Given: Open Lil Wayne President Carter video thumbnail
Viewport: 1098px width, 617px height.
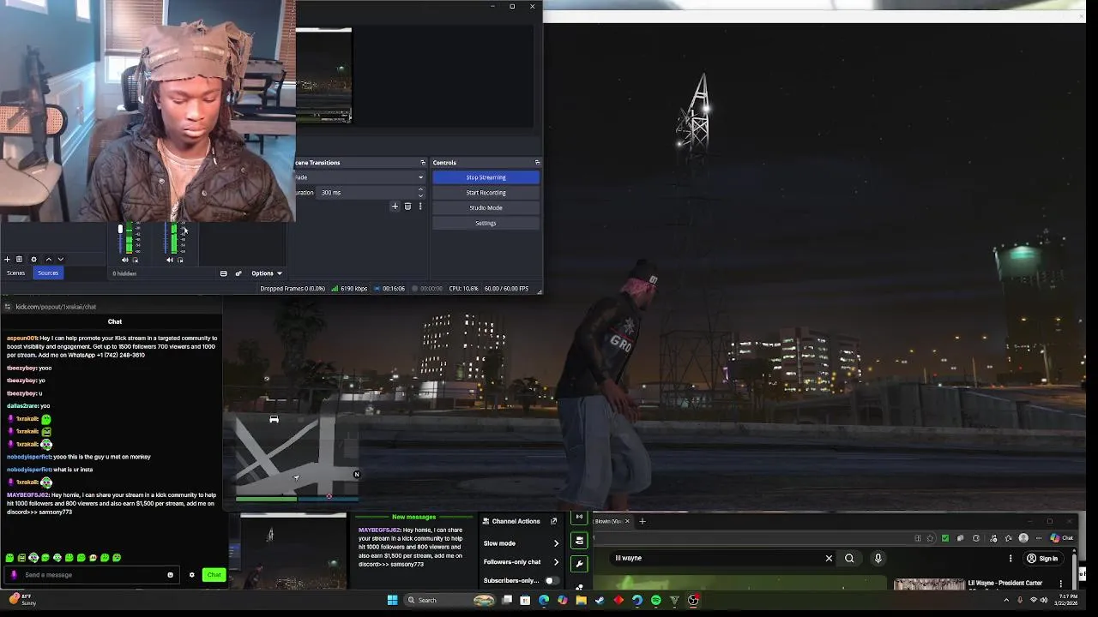Looking at the screenshot, I should pyautogui.click(x=929, y=584).
